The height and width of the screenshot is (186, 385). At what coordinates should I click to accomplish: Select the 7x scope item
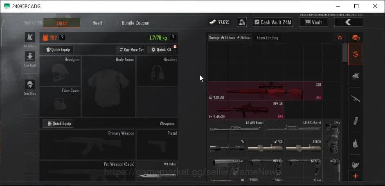[227, 148]
